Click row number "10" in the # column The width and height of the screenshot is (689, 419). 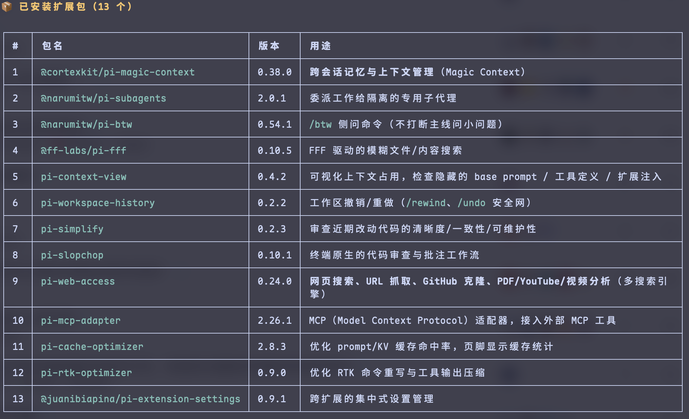(x=18, y=320)
